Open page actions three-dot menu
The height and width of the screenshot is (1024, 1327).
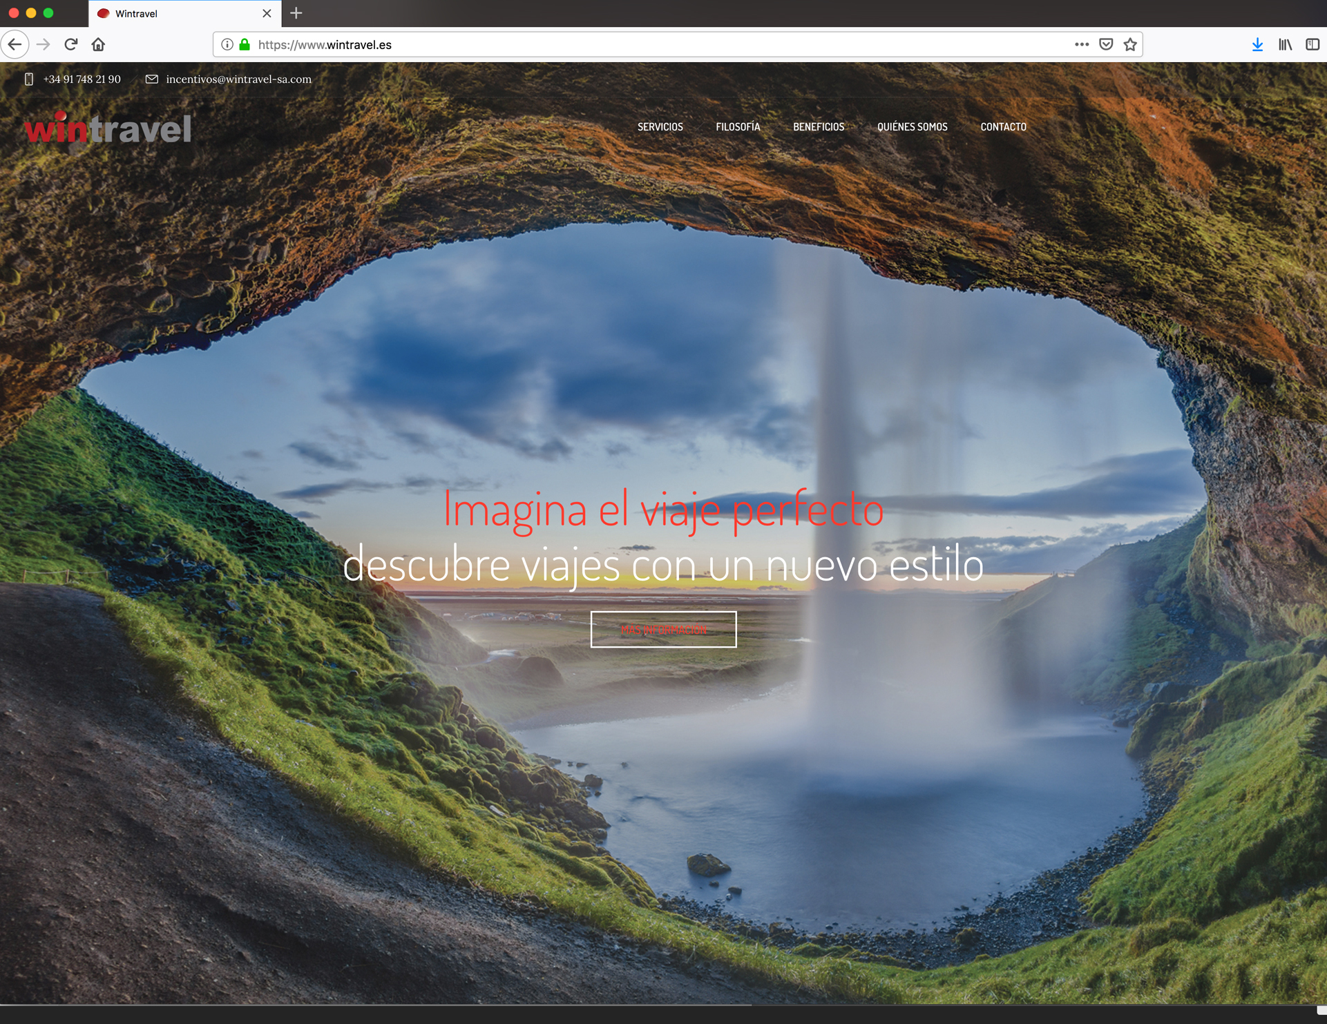pyautogui.click(x=1082, y=45)
